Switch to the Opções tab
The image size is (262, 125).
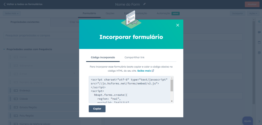[110, 13]
